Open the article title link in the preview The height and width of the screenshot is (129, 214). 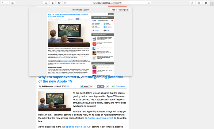click(x=68, y=15)
